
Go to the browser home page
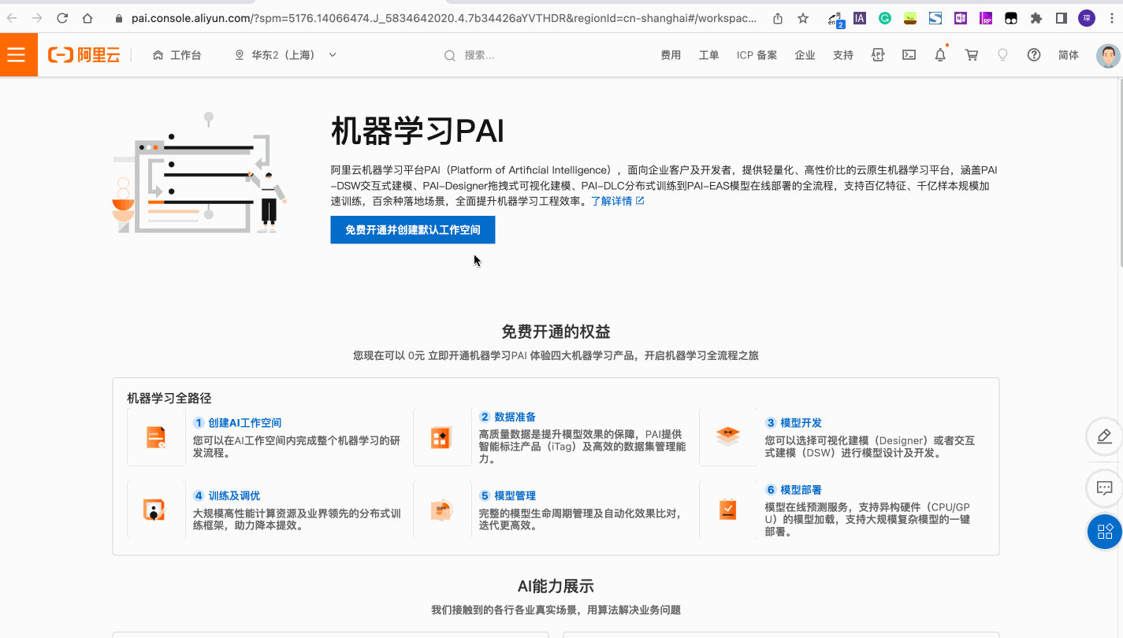point(87,18)
